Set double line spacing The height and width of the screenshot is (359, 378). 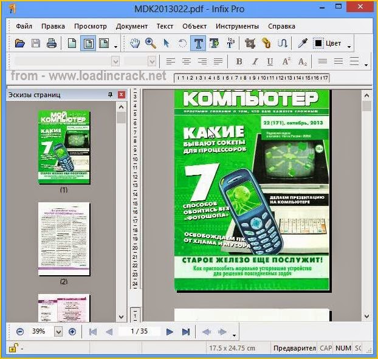coord(354,61)
